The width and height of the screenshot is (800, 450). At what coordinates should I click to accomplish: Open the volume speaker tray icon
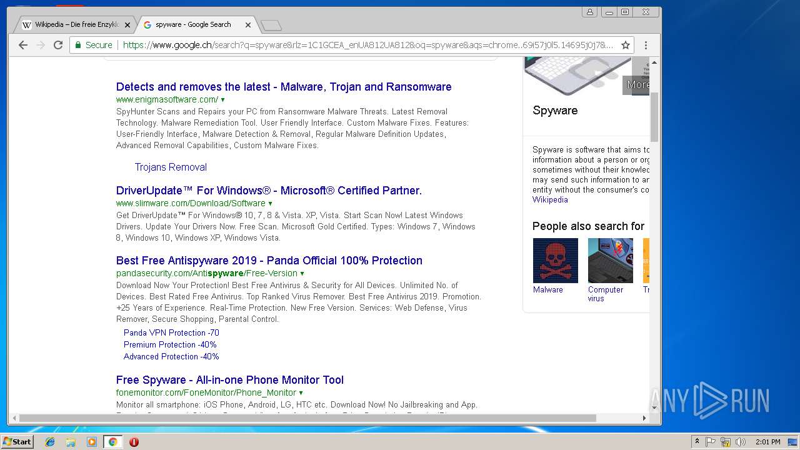pyautogui.click(x=741, y=442)
